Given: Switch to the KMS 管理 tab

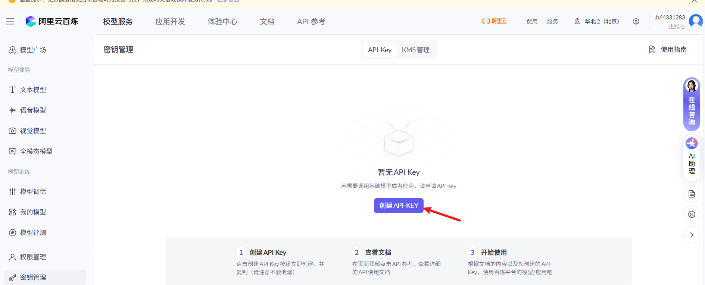Looking at the screenshot, I should [x=416, y=50].
